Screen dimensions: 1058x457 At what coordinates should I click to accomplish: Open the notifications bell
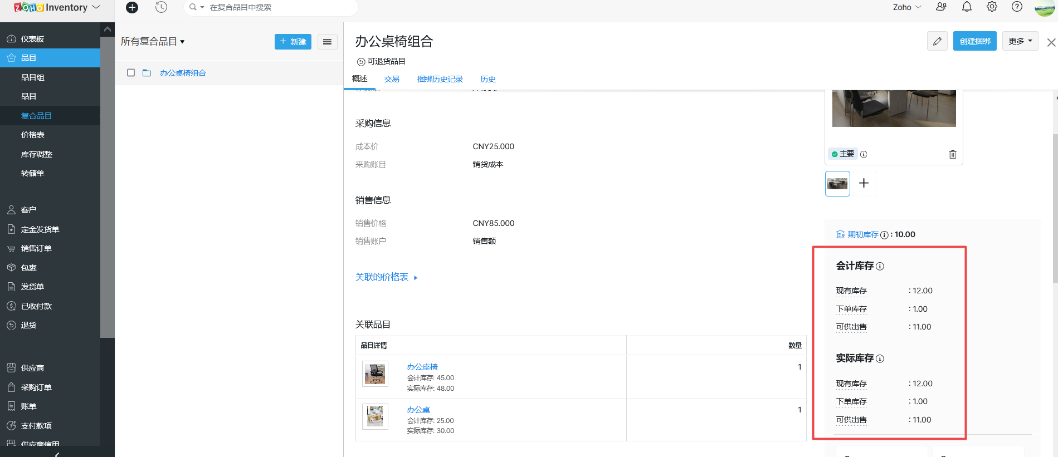[967, 7]
